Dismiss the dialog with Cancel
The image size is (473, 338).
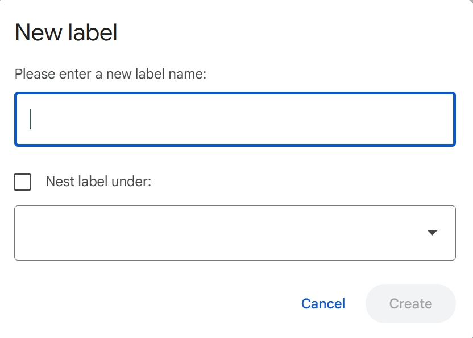(323, 304)
